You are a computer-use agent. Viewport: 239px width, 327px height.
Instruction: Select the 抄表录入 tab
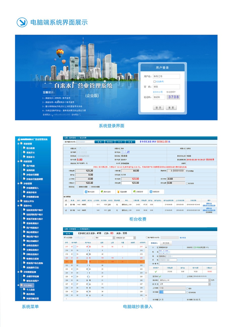[x=154, y=243]
